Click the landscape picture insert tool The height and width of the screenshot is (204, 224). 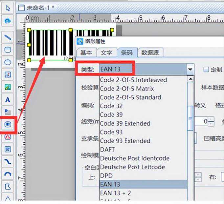8,87
